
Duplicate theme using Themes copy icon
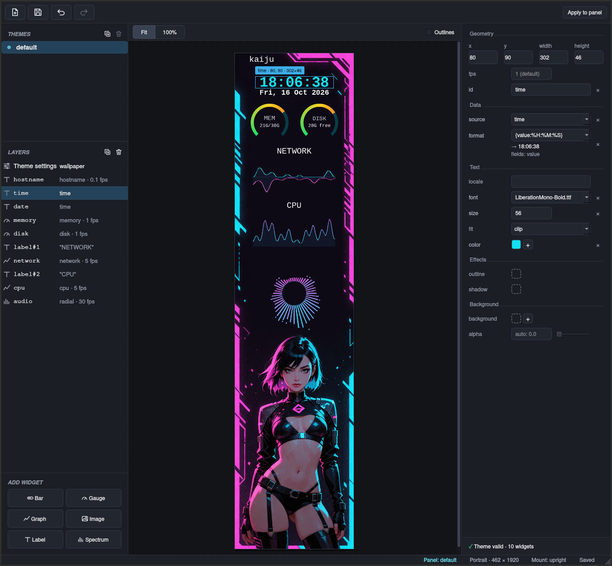107,34
